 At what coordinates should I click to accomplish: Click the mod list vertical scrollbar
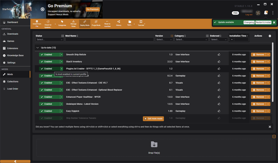[273, 72]
